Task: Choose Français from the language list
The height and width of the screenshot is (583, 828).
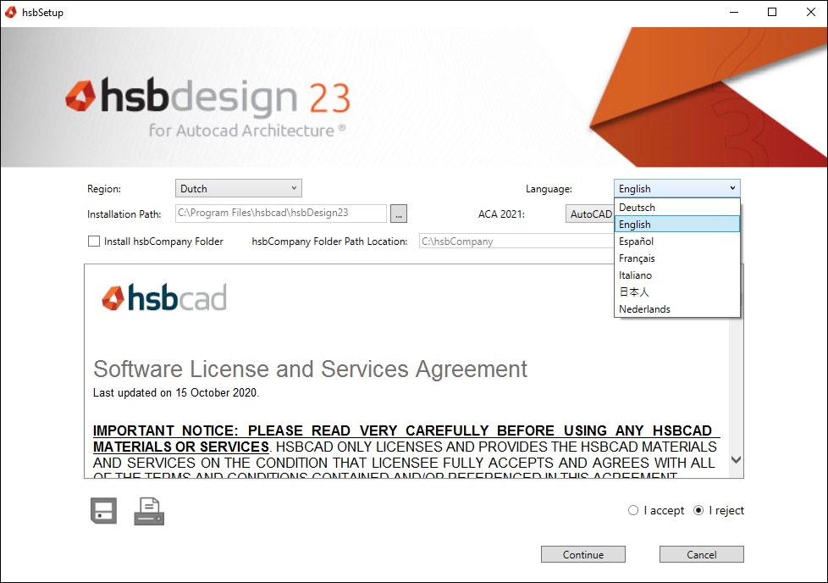Action: tap(677, 258)
